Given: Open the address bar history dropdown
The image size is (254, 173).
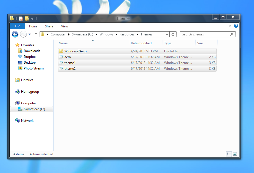Looking at the screenshot, I should tap(167, 34).
